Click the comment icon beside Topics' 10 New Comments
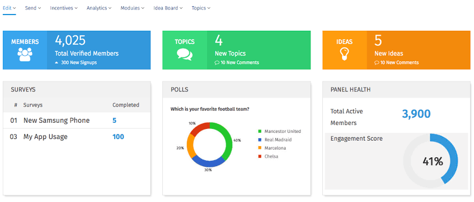Viewport: 474px width, 202px height. coord(217,62)
